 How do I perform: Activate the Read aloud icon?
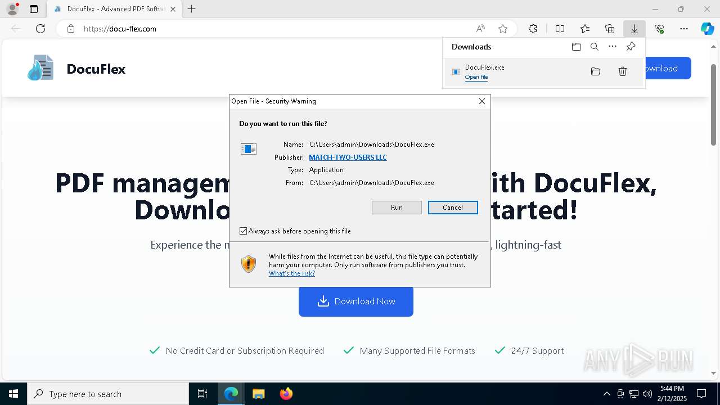click(480, 29)
